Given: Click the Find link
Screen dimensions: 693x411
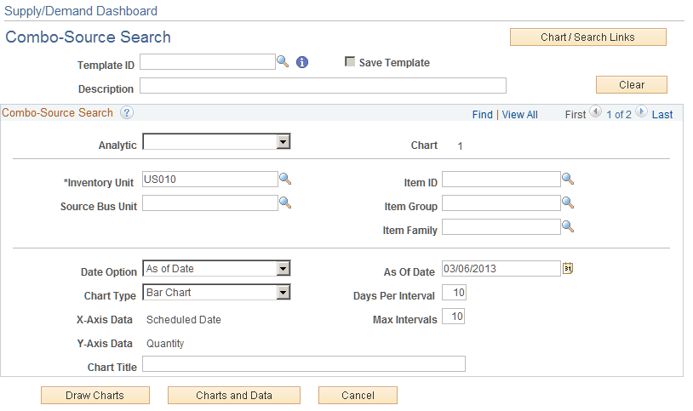Looking at the screenshot, I should pos(482,115).
